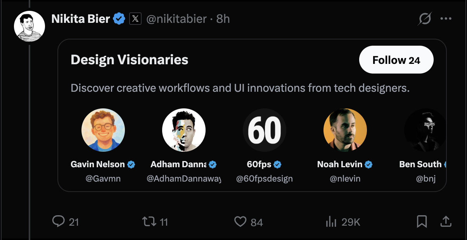
Task: Open Nikita Bier's profile avatar
Action: [x=29, y=26]
